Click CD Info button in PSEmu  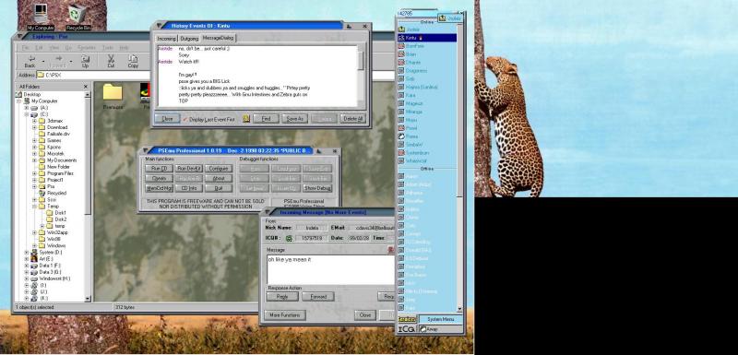[x=189, y=188]
